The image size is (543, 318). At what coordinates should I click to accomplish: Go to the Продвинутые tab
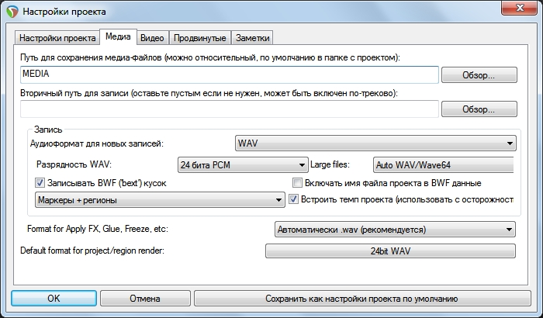click(x=200, y=38)
